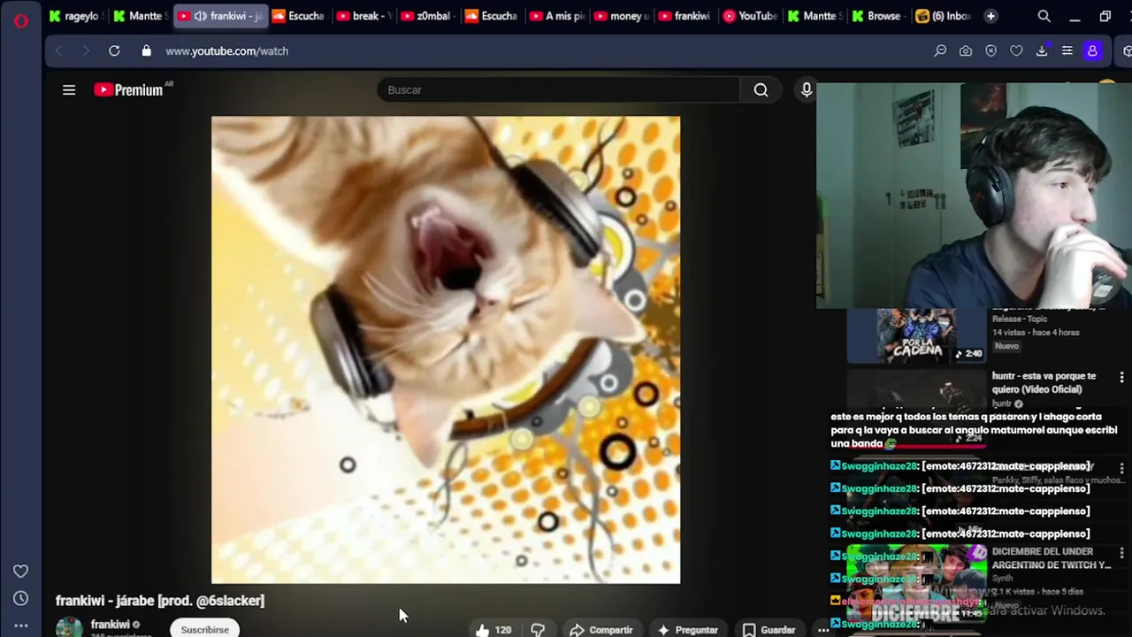The height and width of the screenshot is (637, 1132).
Task: Open Opera sidebar history clock icon
Action: 20,598
